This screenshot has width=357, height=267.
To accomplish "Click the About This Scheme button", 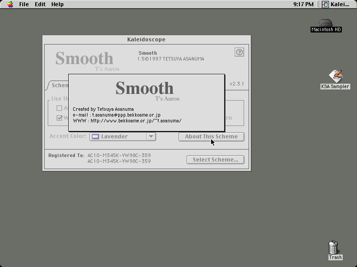I will pos(211,137).
